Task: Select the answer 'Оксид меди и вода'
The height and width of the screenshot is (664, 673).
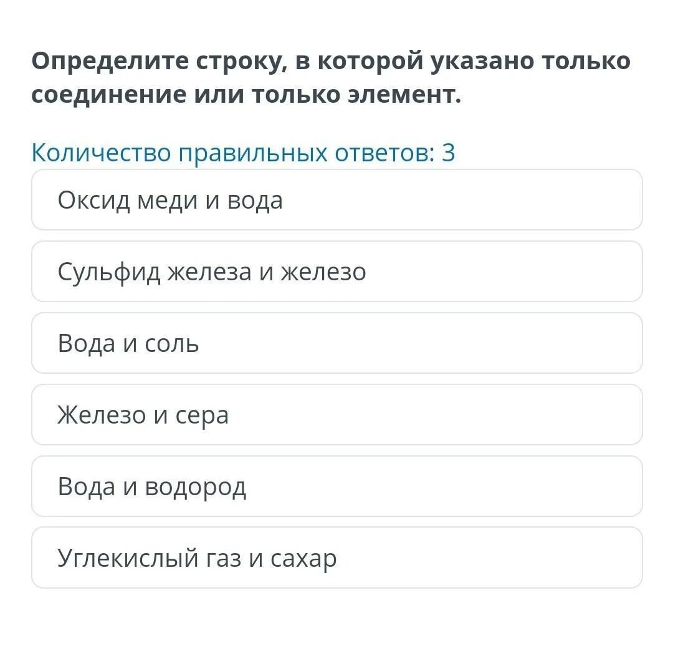Action: (x=337, y=200)
